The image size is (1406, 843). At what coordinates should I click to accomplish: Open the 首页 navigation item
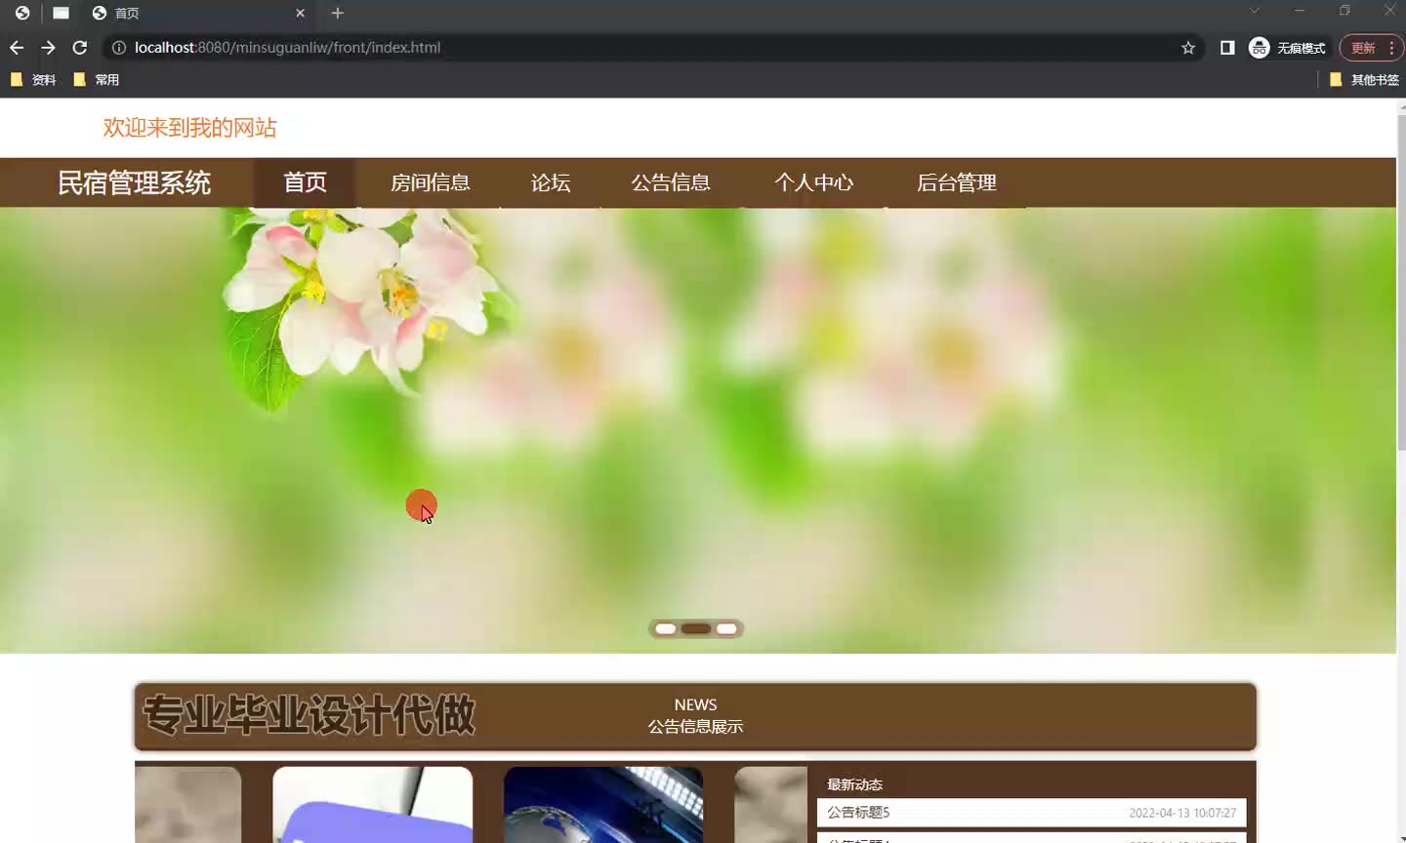(305, 182)
